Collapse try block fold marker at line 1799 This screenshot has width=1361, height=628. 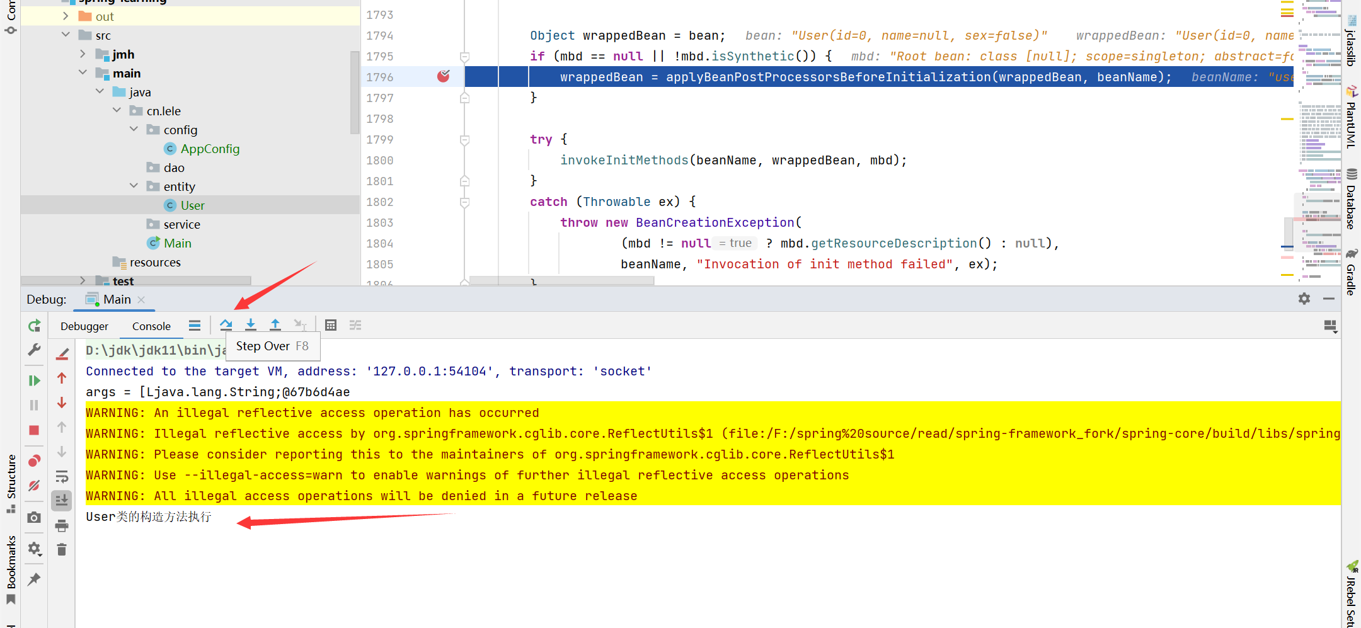click(464, 140)
